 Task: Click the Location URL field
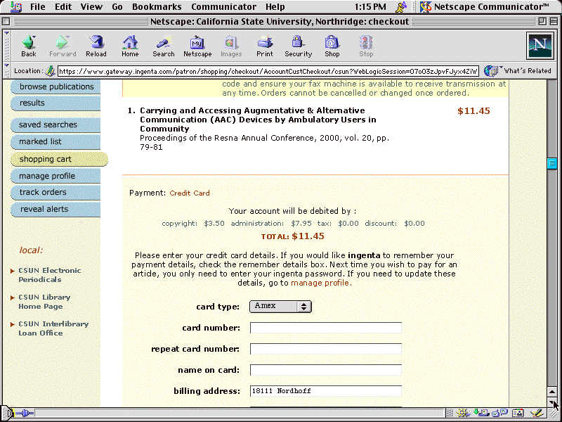268,72
